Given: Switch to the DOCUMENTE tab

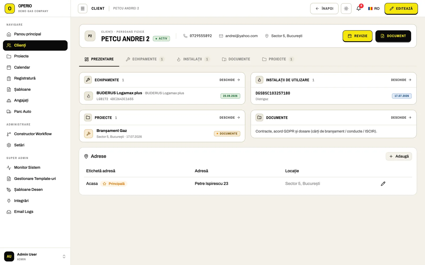Looking at the screenshot, I should tap(236, 59).
